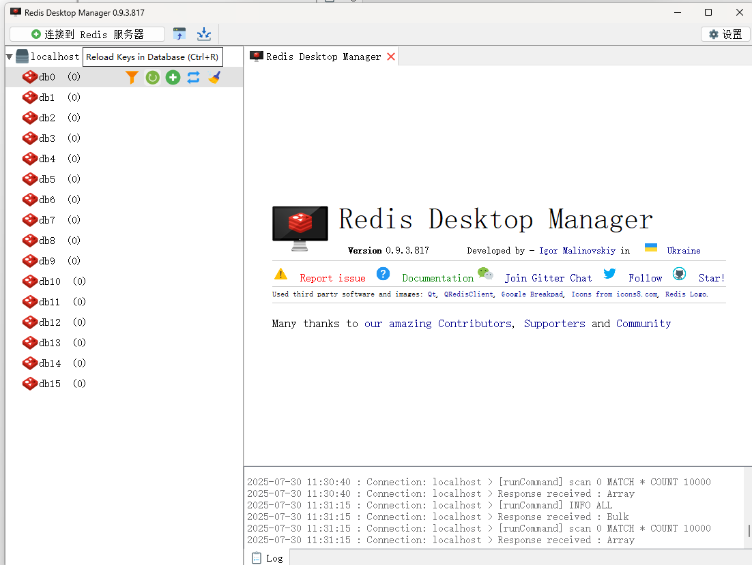Image resolution: width=752 pixels, height=565 pixels.
Task: Click the Twitter bird icon
Action: click(609, 273)
